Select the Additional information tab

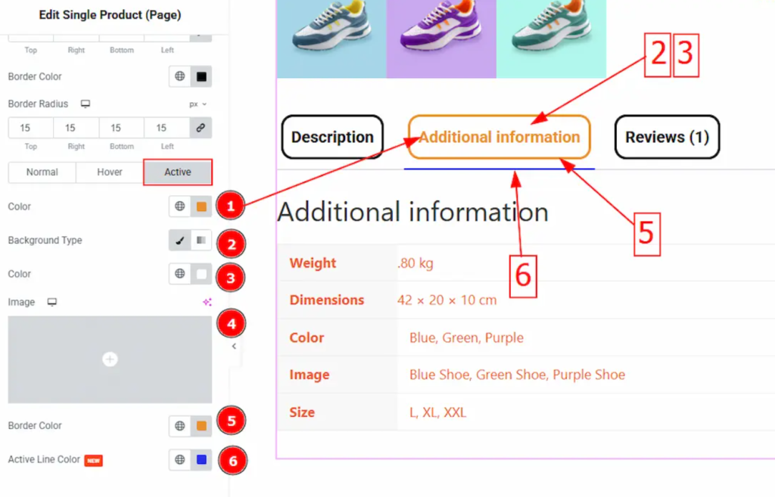point(500,137)
